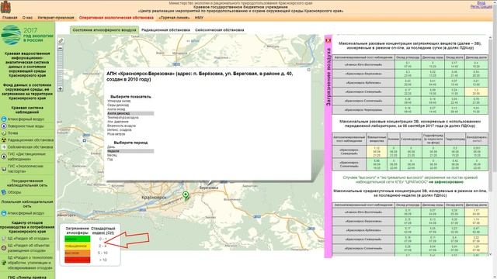497x279 pixels.
Task: Open Оперативная экологическая обстановка menu item
Action: click(x=116, y=18)
